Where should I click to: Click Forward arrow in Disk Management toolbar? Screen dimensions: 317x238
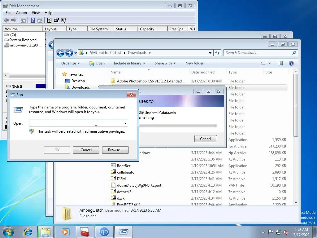(x=14, y=20)
